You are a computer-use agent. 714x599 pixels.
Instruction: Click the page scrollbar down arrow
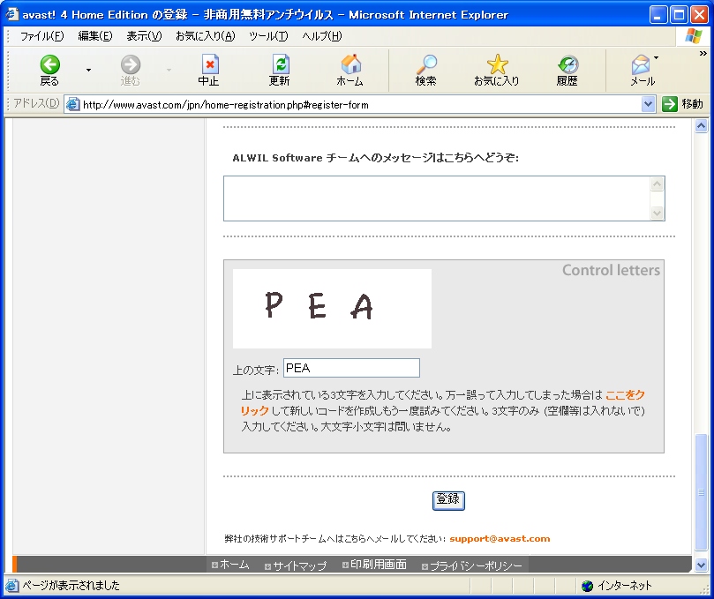tap(702, 565)
